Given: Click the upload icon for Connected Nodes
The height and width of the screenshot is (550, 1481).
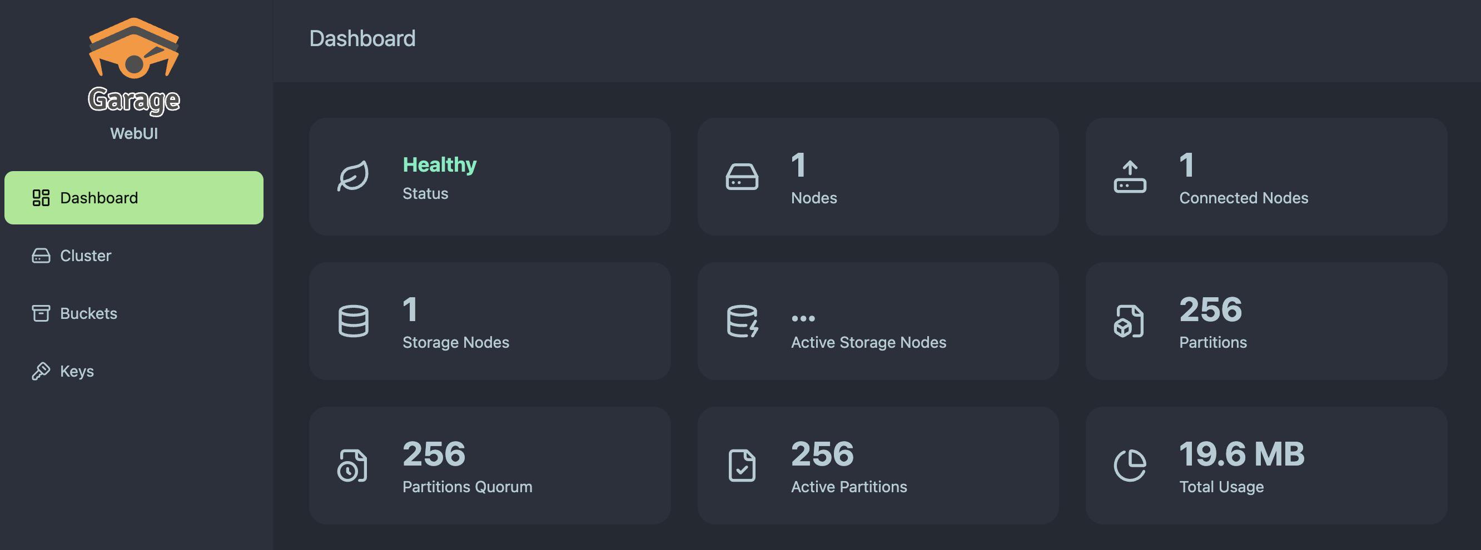Looking at the screenshot, I should point(1130,177).
